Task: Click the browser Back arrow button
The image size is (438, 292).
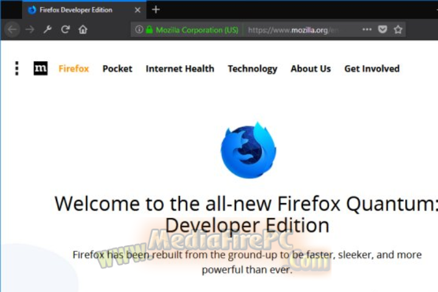Action: [x=12, y=29]
